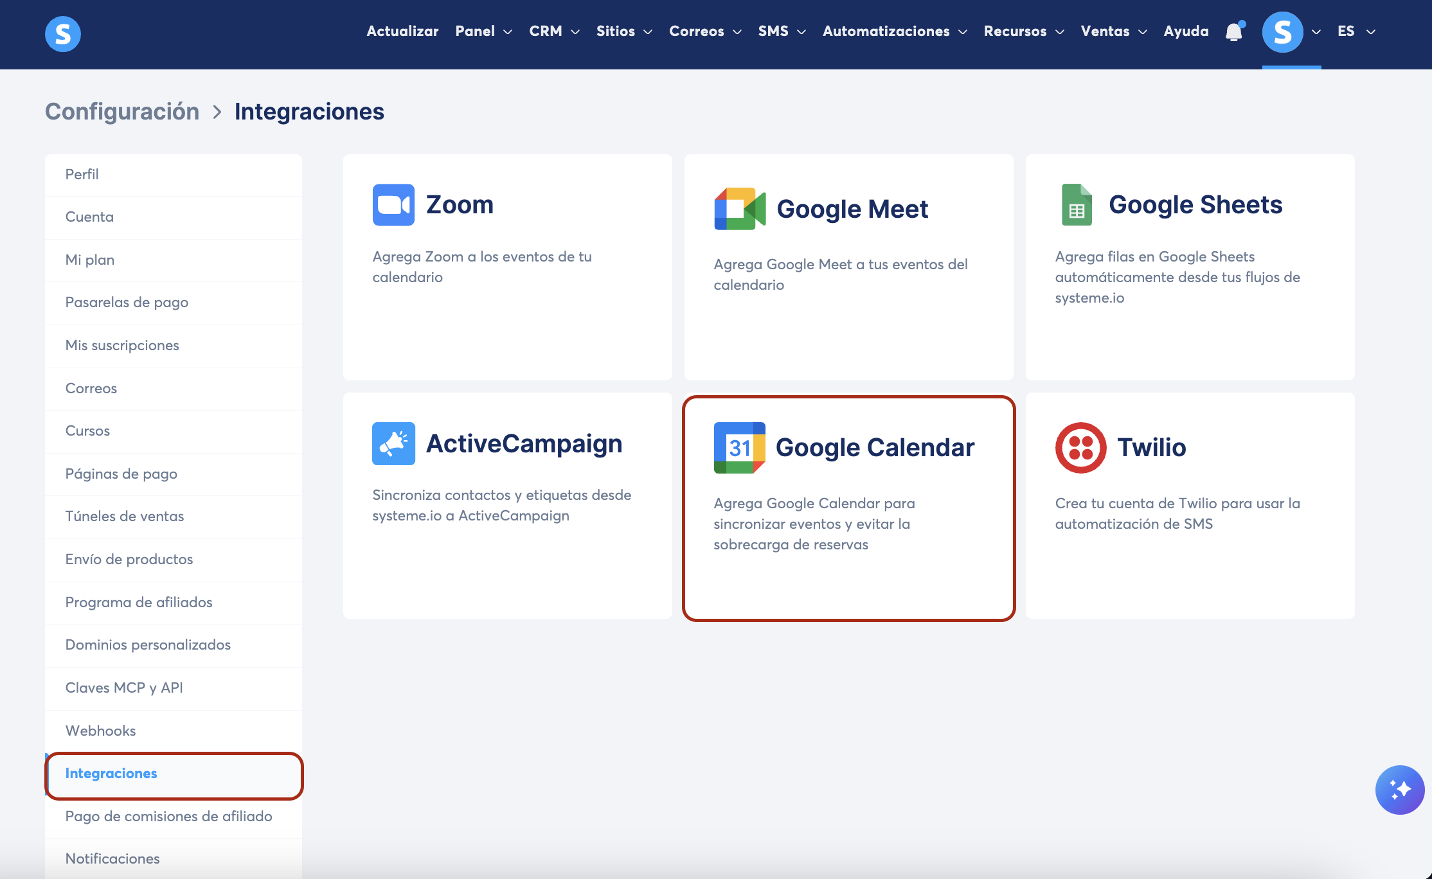Viewport: 1432px width, 879px height.
Task: Click the text 'Agrega Google Meet a tus eventos del calendario'
Action: pyautogui.click(x=841, y=275)
